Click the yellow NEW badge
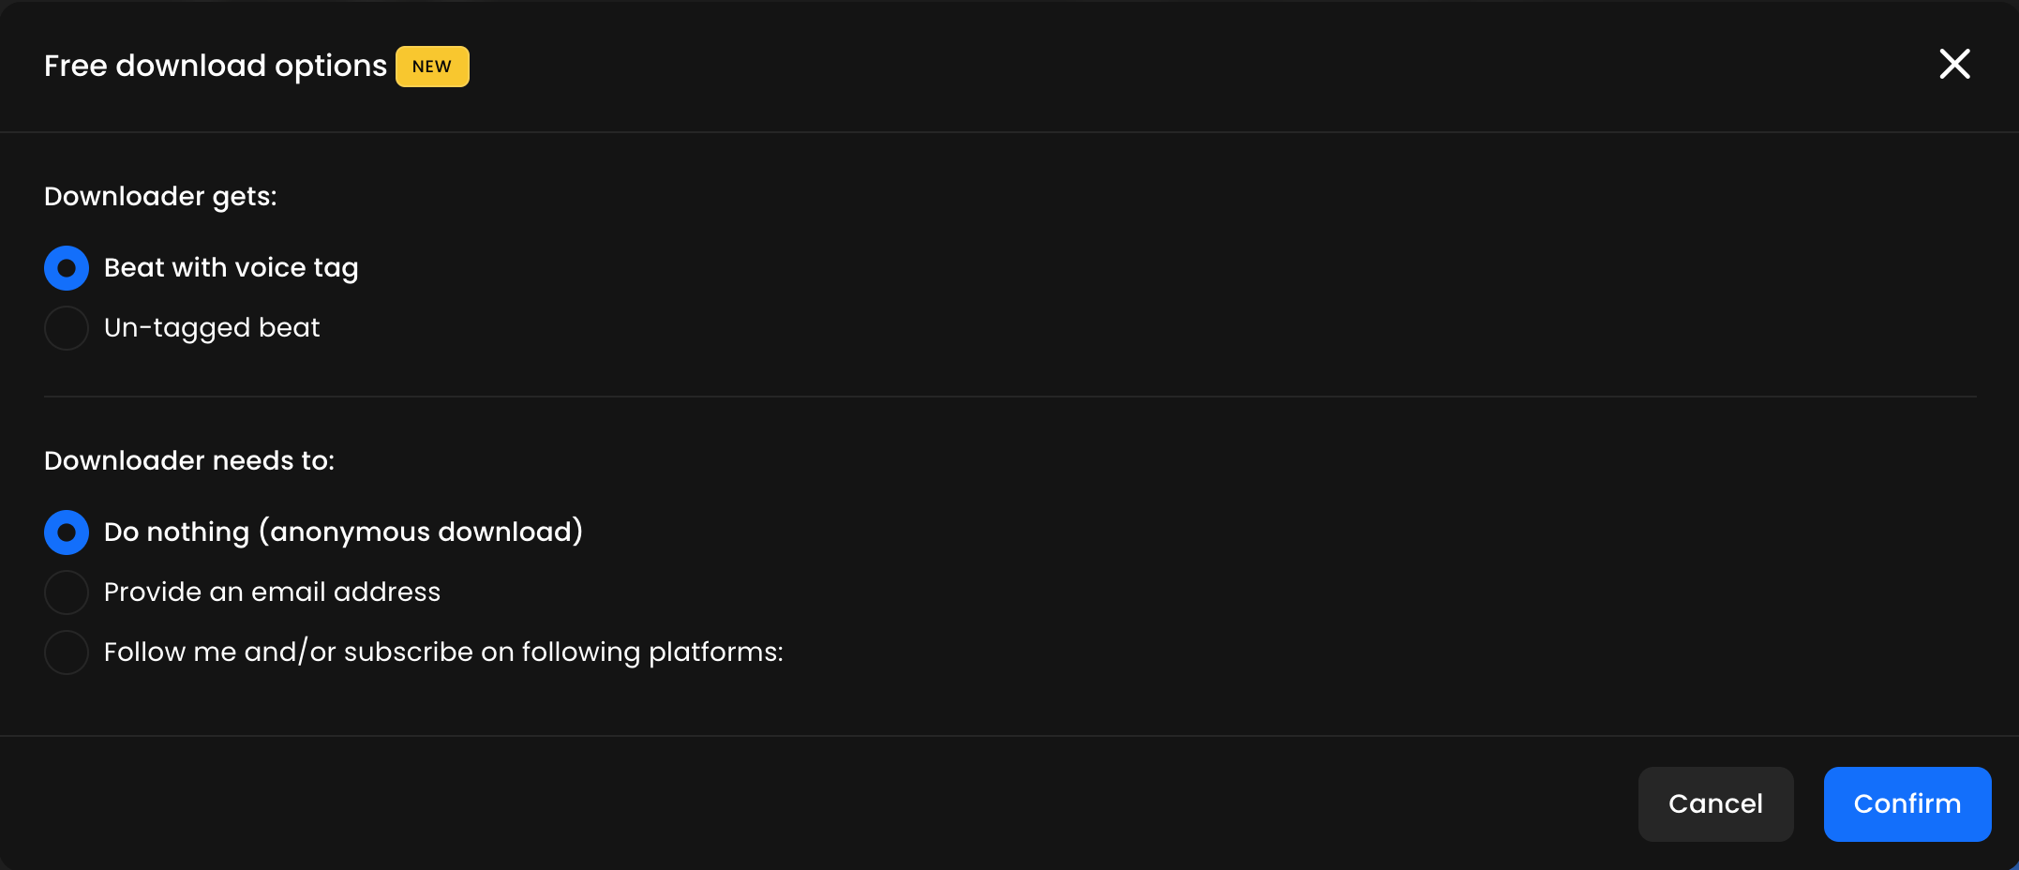This screenshot has height=870, width=2019. pos(432,67)
